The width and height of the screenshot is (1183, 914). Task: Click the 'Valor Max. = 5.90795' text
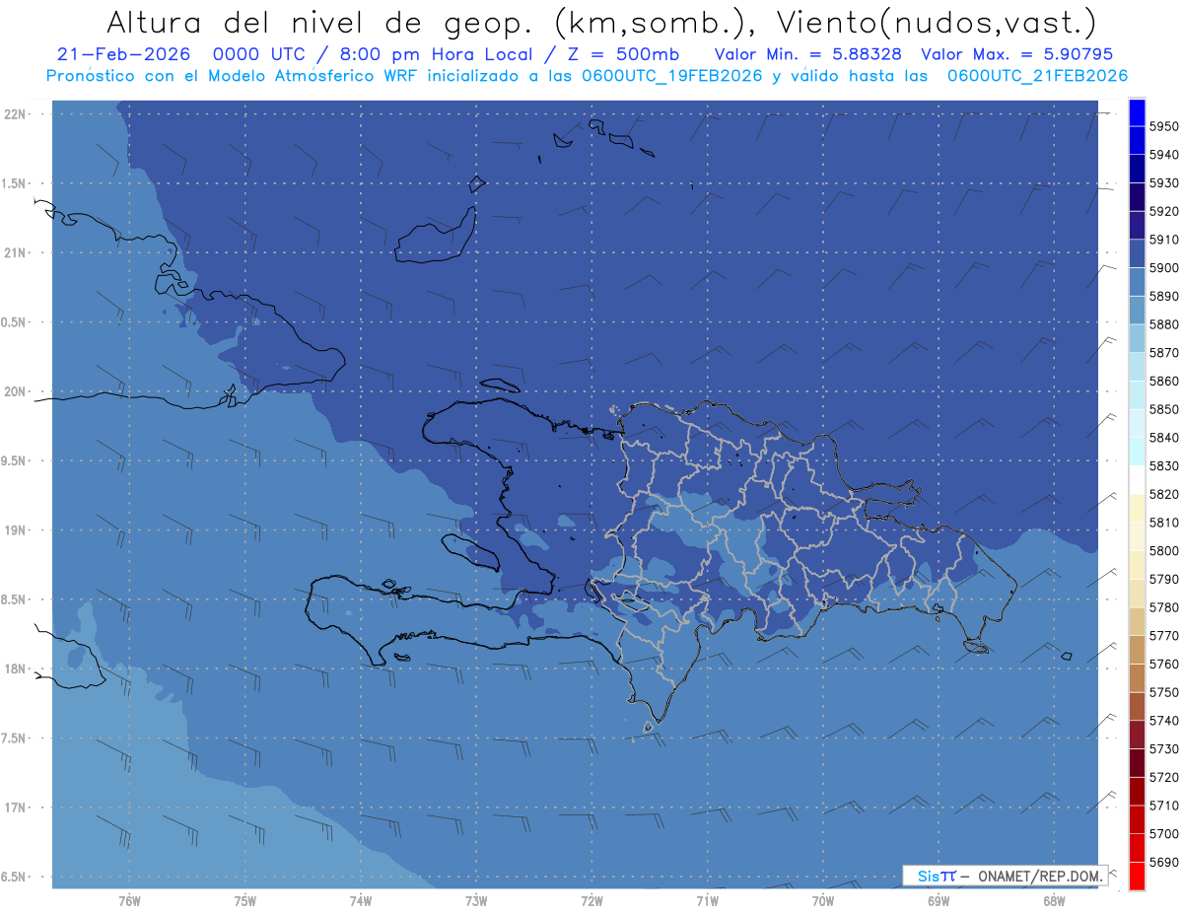coord(1016,54)
